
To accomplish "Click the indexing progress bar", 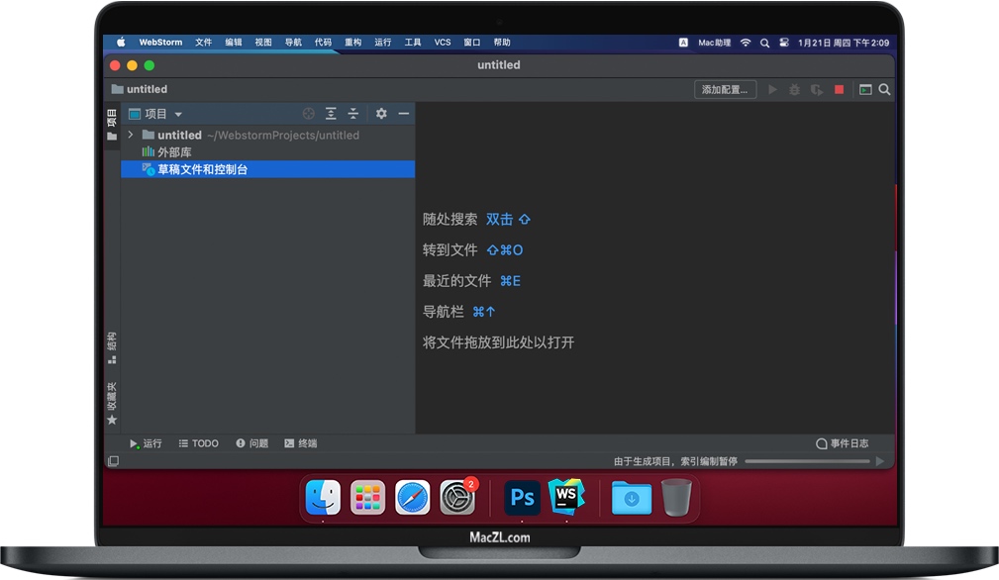I will tap(808, 460).
